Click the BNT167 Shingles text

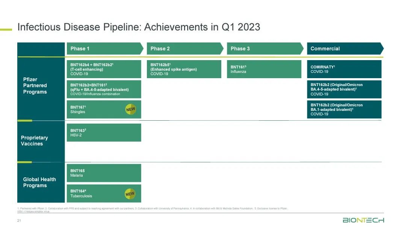[78, 109]
